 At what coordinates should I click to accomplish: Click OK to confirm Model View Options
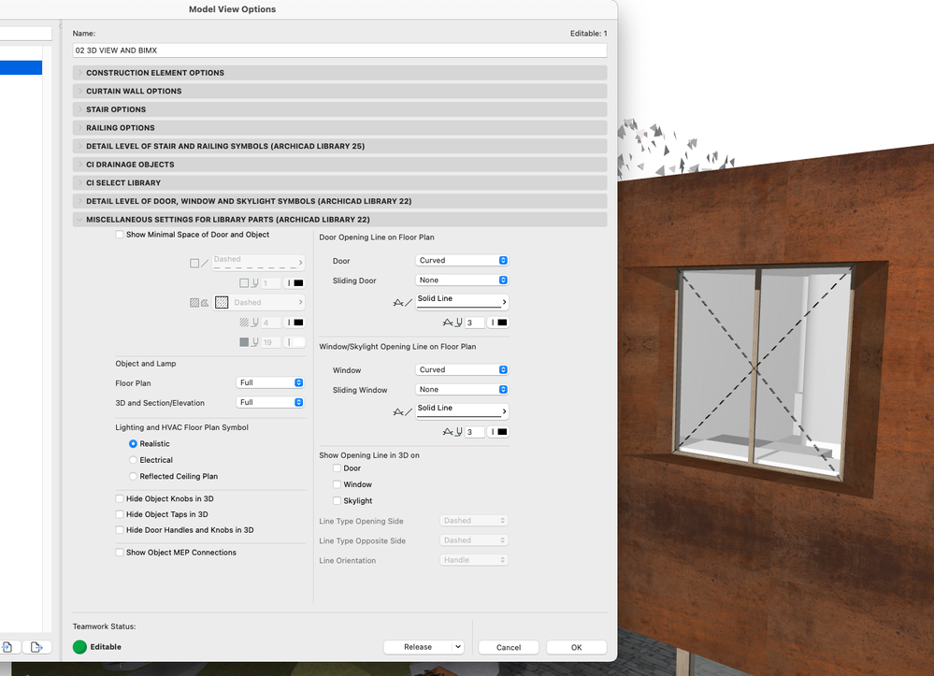coord(577,647)
